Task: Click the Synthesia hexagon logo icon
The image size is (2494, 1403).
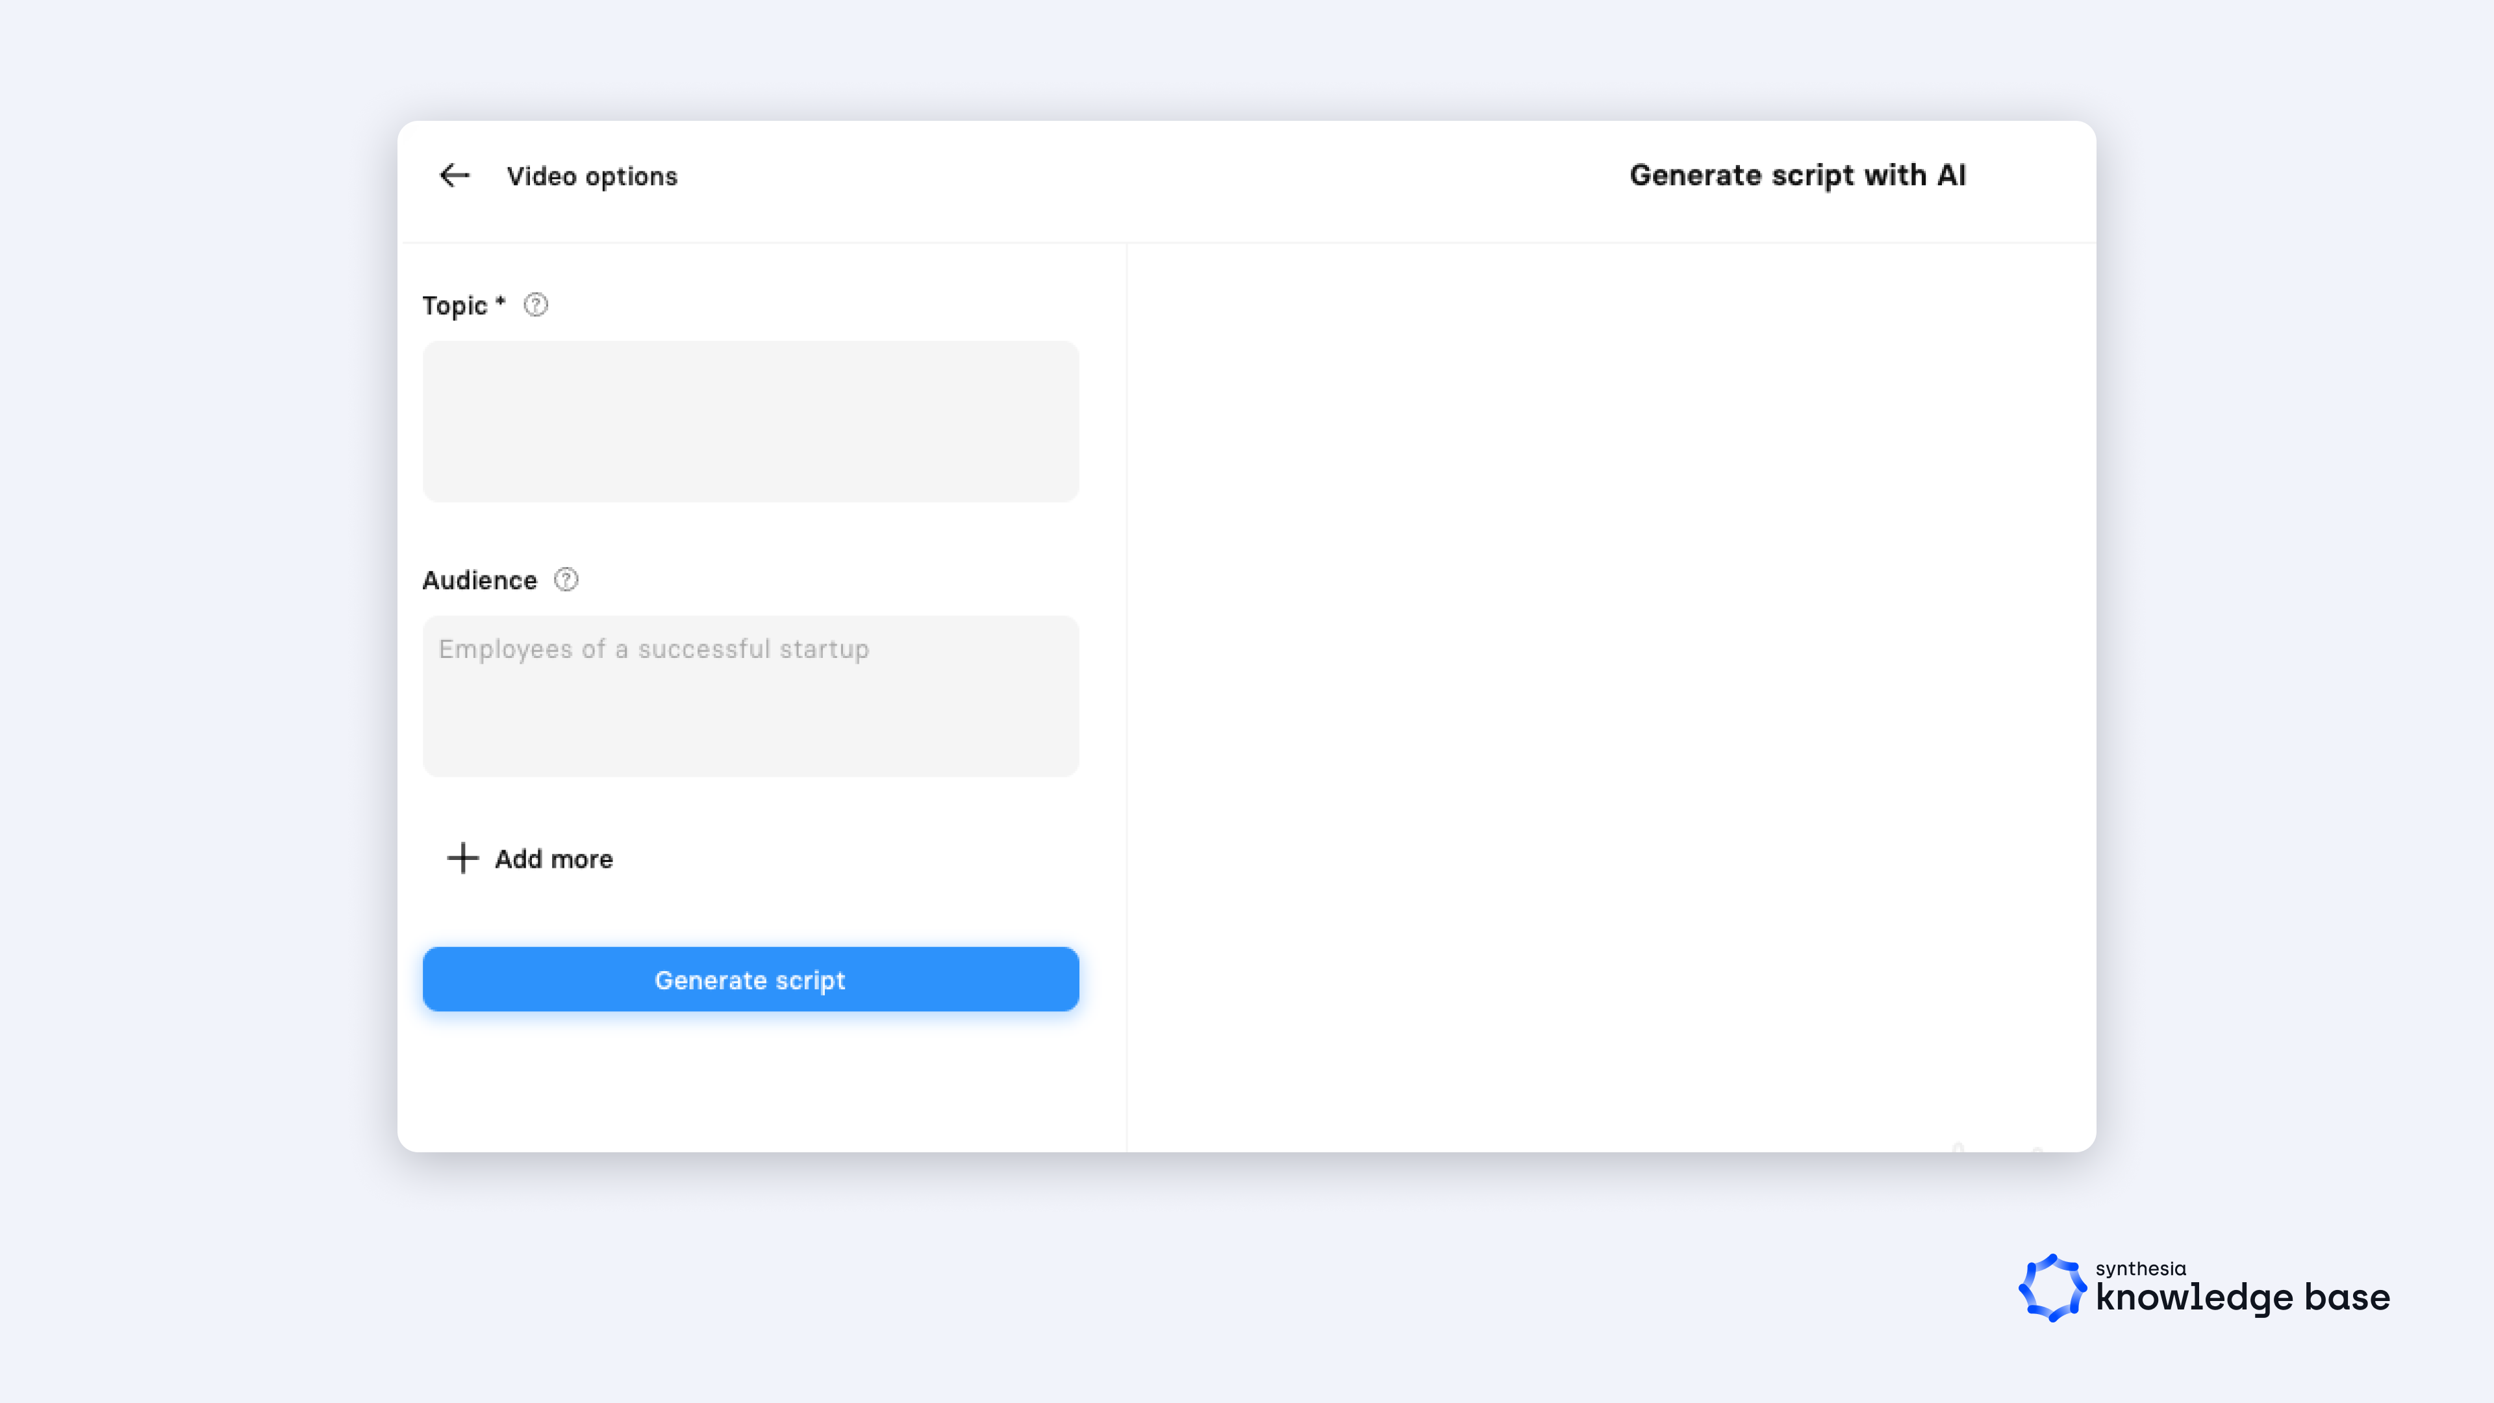Action: (x=2052, y=1288)
